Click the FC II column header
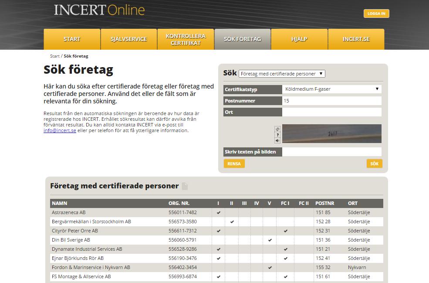 [304, 203]
